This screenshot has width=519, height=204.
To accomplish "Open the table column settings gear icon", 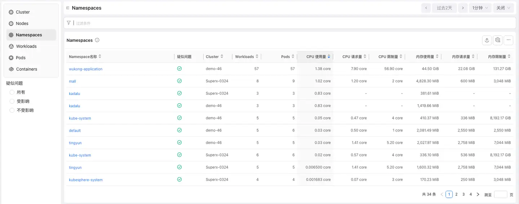I will (x=498, y=40).
